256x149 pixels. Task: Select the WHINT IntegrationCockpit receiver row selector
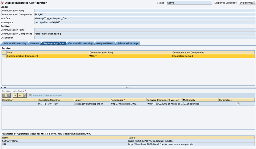(x=4, y=56)
